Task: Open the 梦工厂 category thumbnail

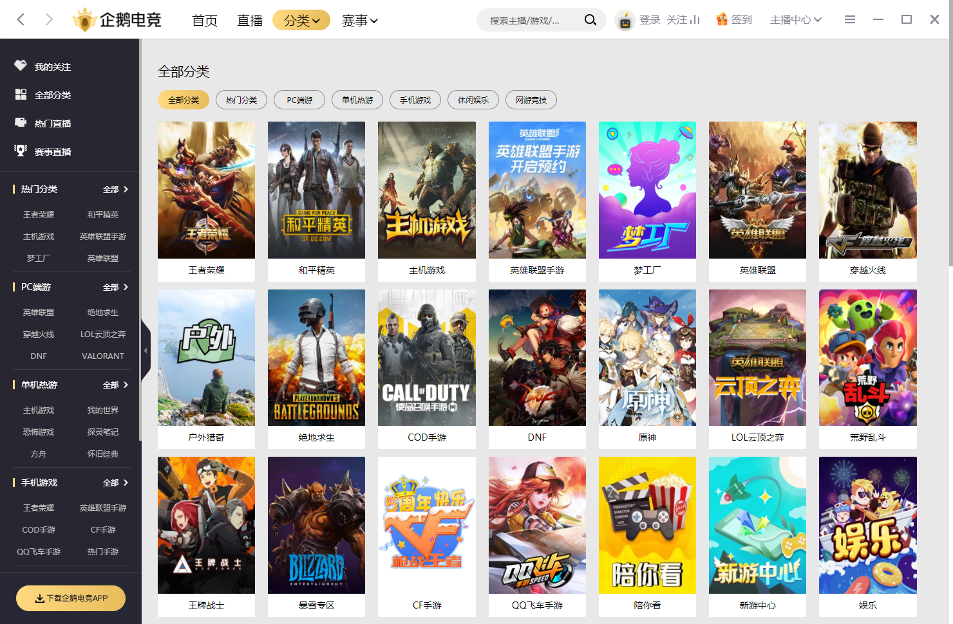Action: [647, 190]
